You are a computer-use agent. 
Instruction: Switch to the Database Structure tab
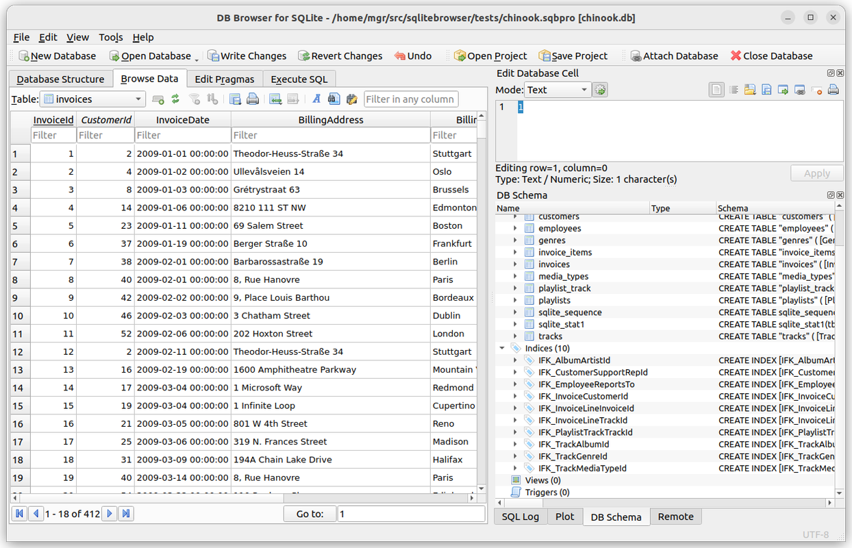tap(60, 79)
